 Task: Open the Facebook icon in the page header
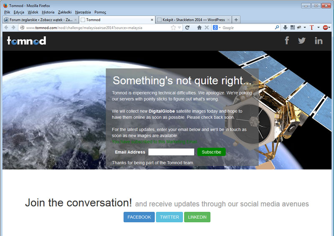(x=287, y=40)
